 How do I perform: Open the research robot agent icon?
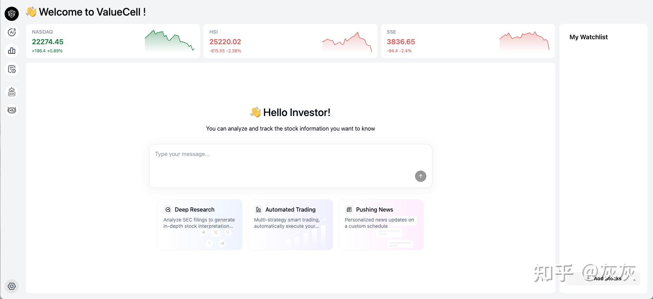pos(12,110)
